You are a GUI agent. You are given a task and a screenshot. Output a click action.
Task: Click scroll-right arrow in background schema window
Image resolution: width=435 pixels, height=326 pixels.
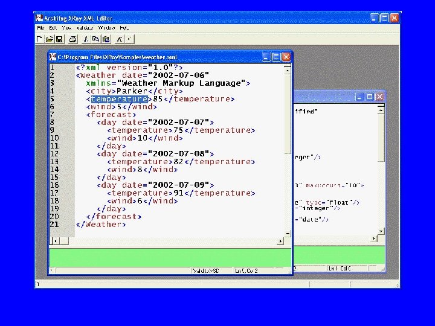pyautogui.click(x=374, y=238)
